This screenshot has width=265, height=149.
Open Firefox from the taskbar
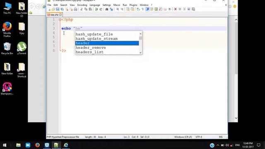pyautogui.click(x=37, y=145)
